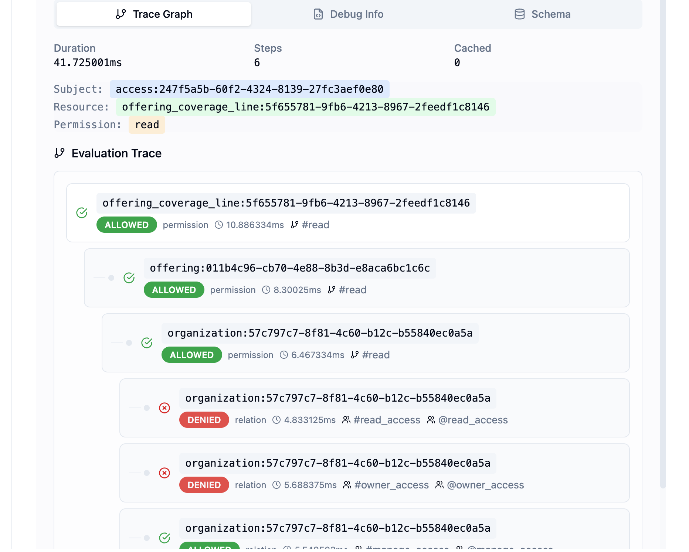Click the @owner_access subject link
The image size is (689, 552).
(x=486, y=485)
